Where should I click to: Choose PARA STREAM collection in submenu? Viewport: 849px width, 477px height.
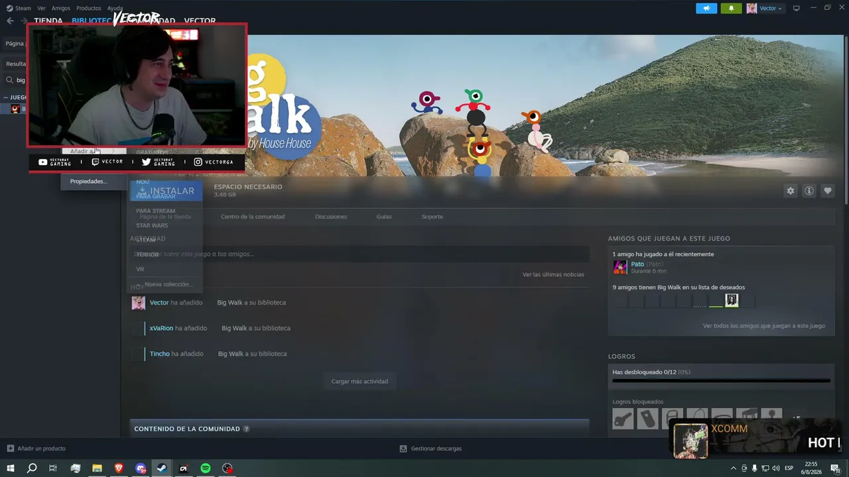pos(156,211)
